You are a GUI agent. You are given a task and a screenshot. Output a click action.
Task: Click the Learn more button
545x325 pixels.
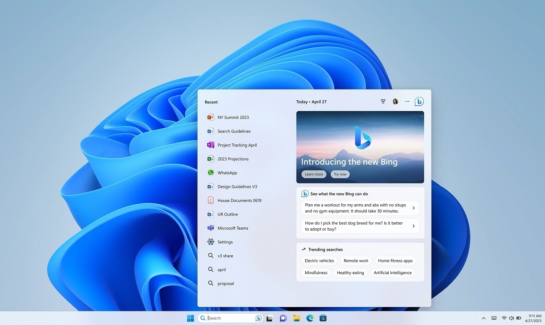click(314, 174)
